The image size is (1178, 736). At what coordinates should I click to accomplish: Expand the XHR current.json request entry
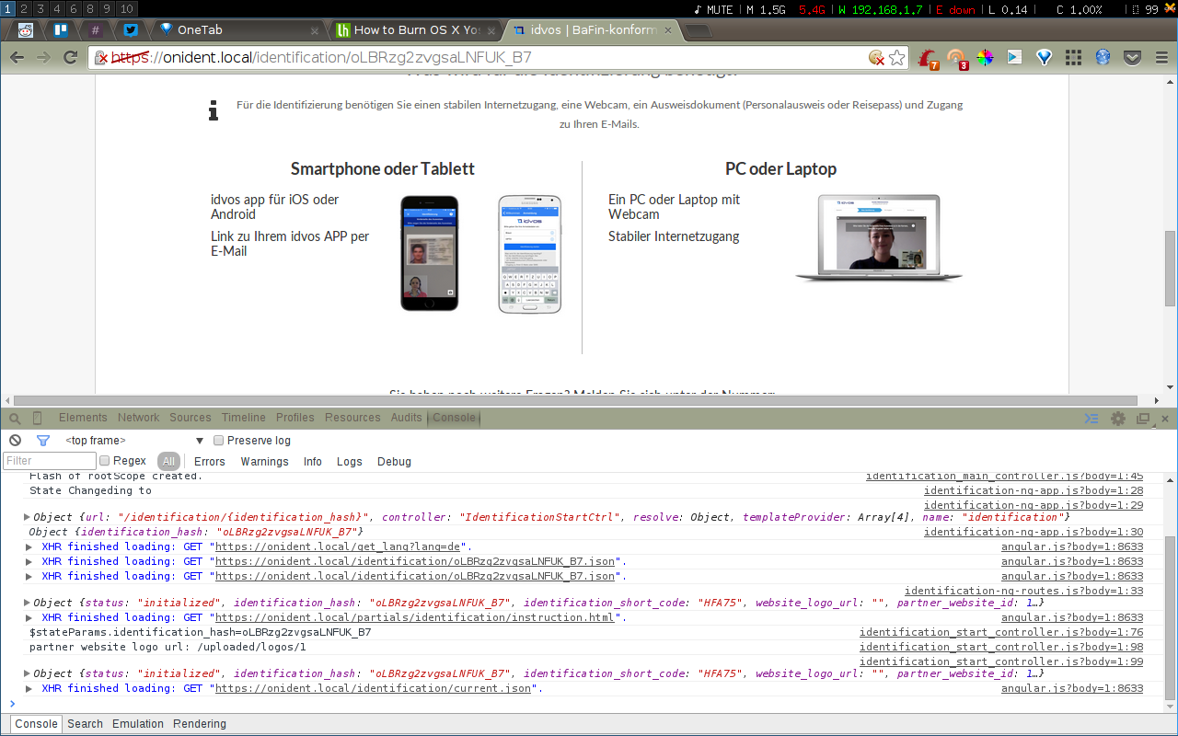30,688
